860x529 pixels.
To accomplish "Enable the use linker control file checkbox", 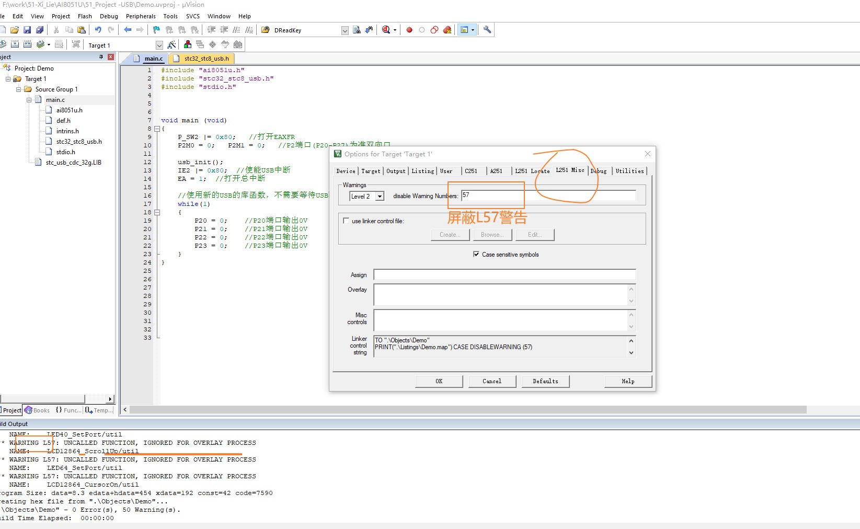I will pos(346,221).
